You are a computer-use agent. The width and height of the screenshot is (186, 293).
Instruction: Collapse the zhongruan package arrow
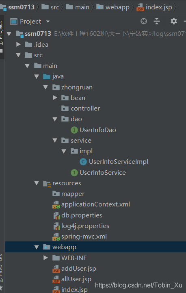(45, 87)
